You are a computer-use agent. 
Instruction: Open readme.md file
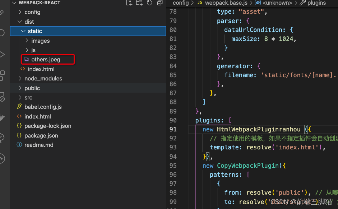(x=39, y=145)
